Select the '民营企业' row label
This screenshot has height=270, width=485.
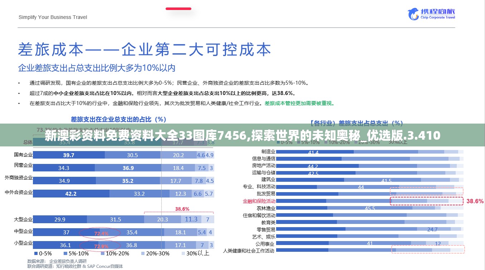click(x=23, y=165)
